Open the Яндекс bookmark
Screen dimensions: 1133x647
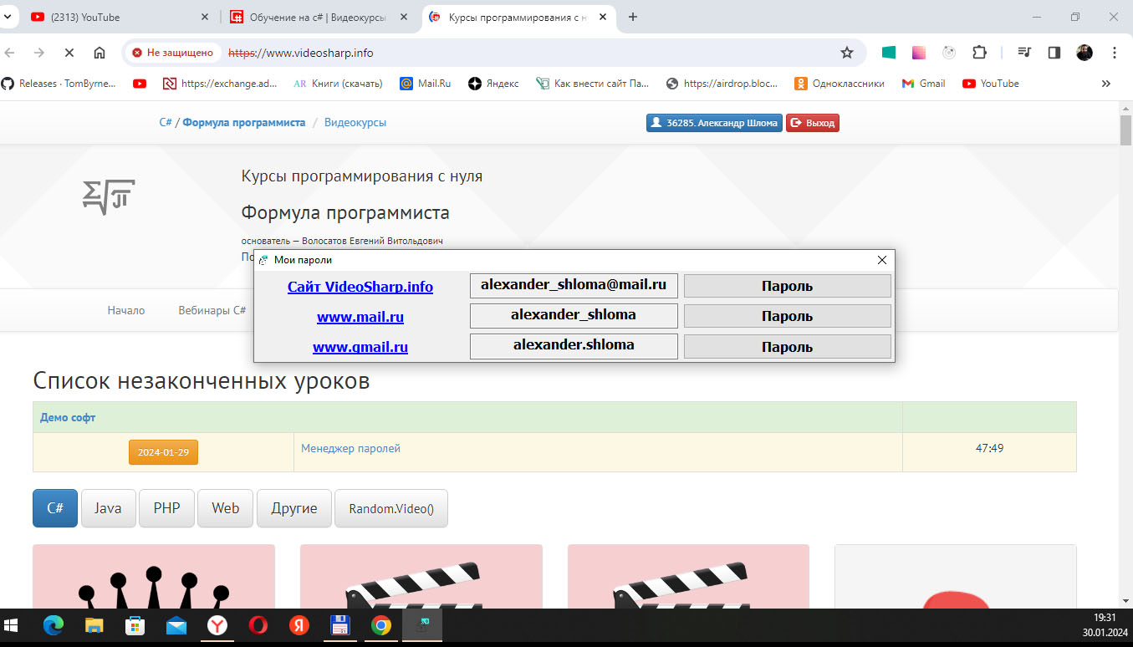tap(493, 84)
